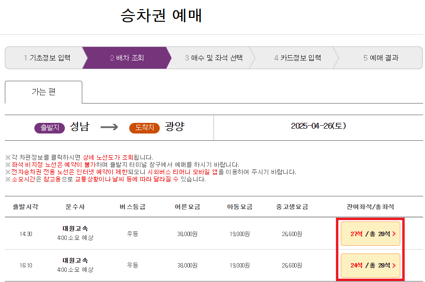Click the 승차권 예매 page title

pyautogui.click(x=161, y=15)
